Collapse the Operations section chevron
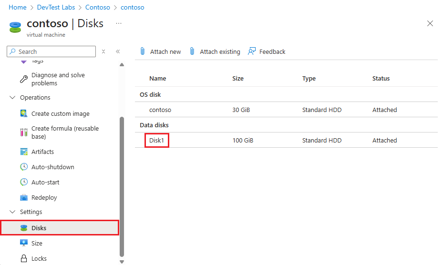The height and width of the screenshot is (265, 443). (x=12, y=97)
